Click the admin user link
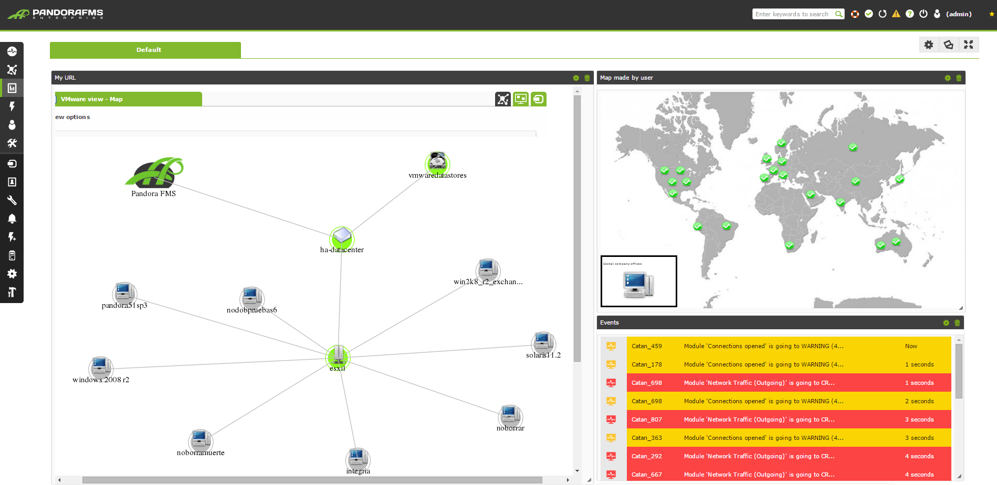The image size is (997, 485). point(959,14)
